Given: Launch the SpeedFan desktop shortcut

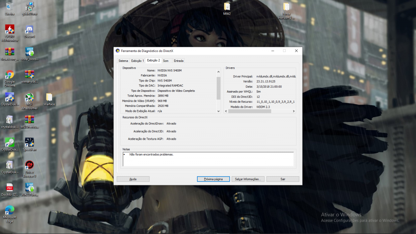Looking at the screenshot, I should pos(30,143).
